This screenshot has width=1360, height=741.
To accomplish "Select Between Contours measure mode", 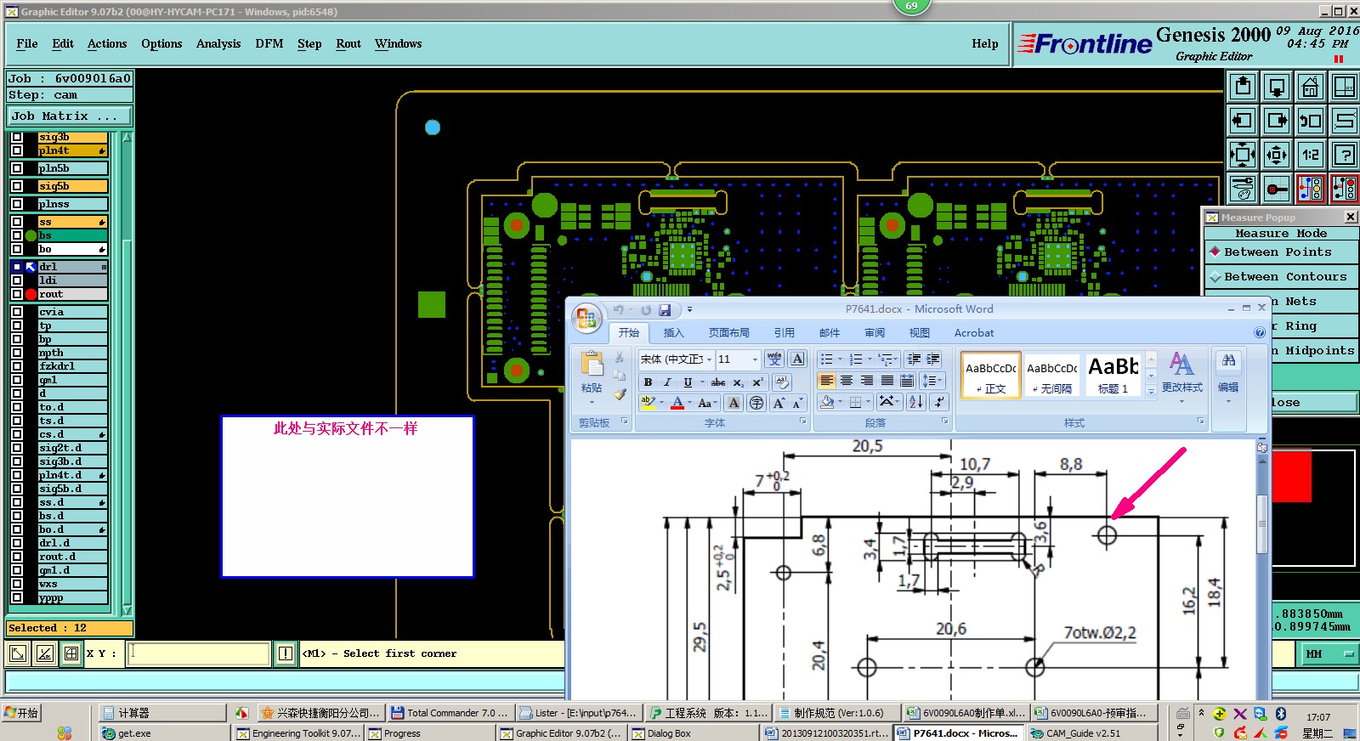I will pyautogui.click(x=1281, y=277).
